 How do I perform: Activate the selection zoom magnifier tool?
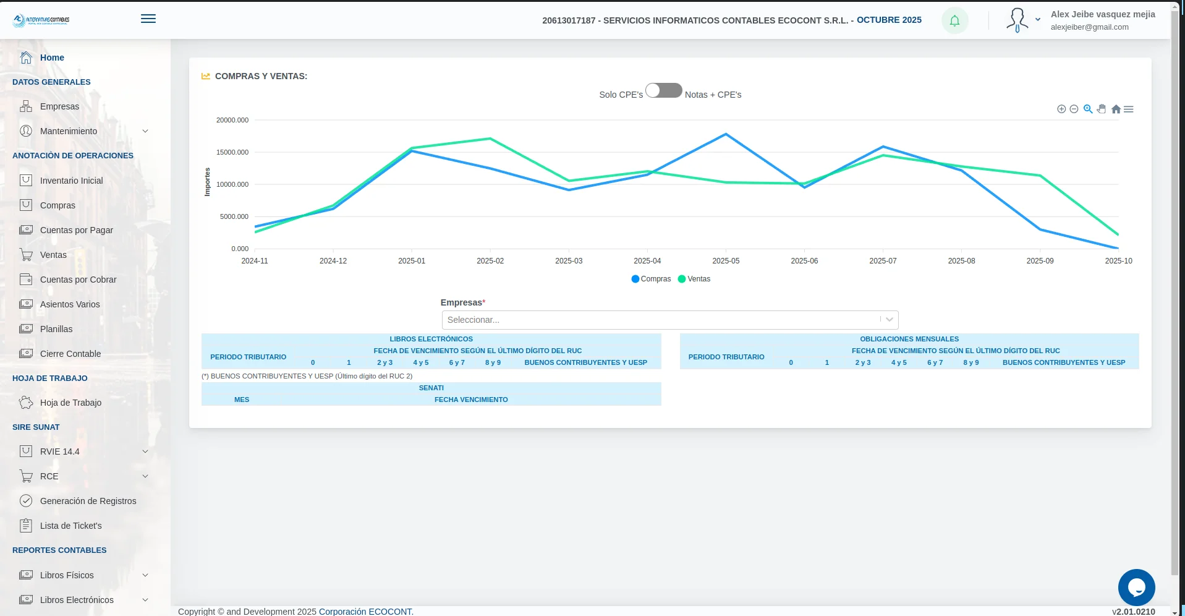pos(1088,109)
